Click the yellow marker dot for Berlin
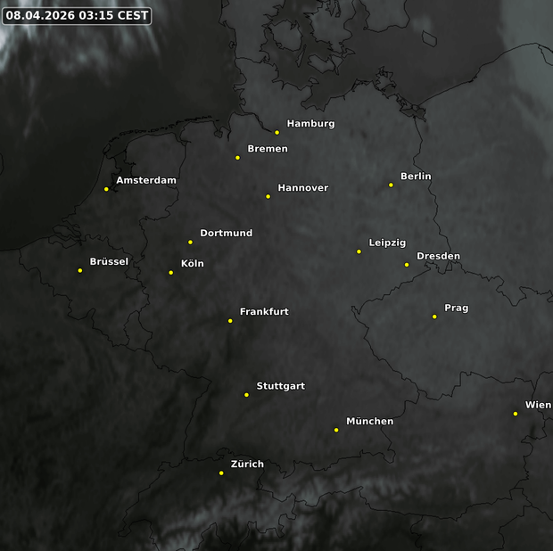This screenshot has width=553, height=551. (391, 185)
